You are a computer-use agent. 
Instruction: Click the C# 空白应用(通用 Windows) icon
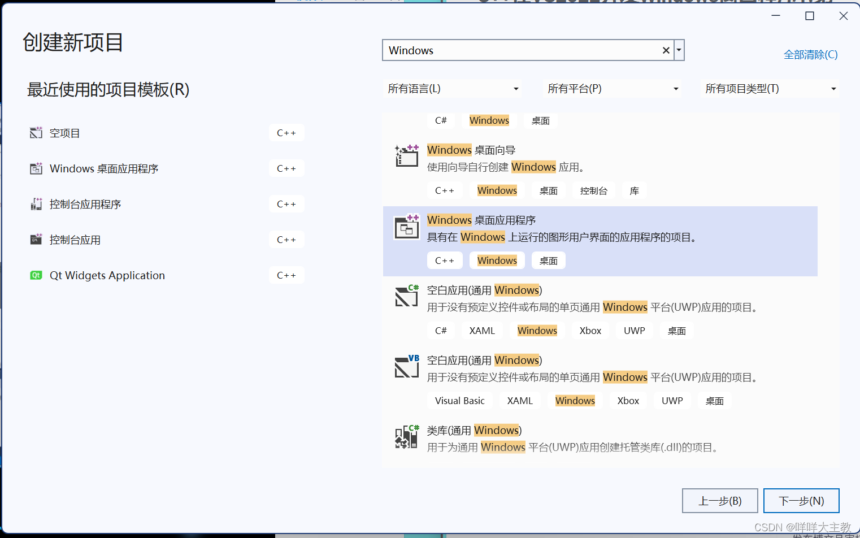pyautogui.click(x=407, y=296)
